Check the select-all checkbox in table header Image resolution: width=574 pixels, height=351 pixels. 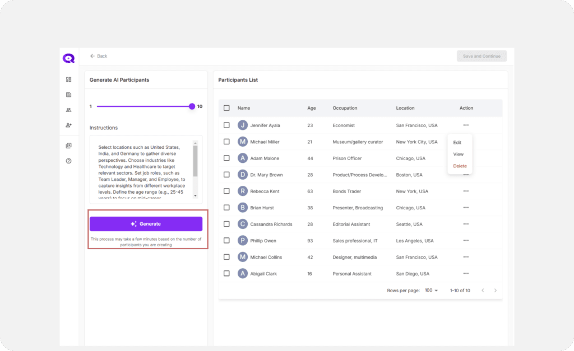pyautogui.click(x=226, y=108)
